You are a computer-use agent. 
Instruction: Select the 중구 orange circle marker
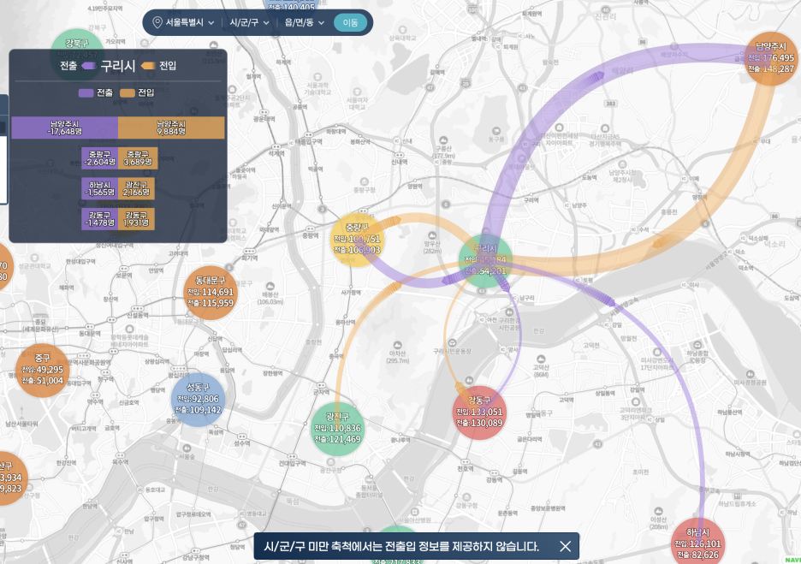(x=43, y=371)
